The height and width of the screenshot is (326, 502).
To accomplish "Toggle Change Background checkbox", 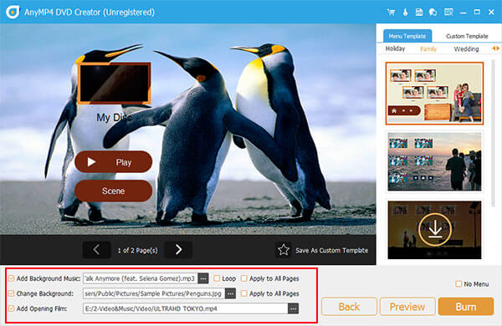I will [x=11, y=293].
